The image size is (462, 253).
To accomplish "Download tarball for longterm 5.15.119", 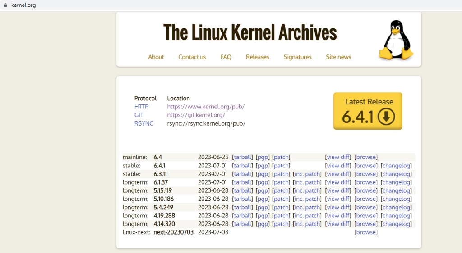I will coord(242,190).
